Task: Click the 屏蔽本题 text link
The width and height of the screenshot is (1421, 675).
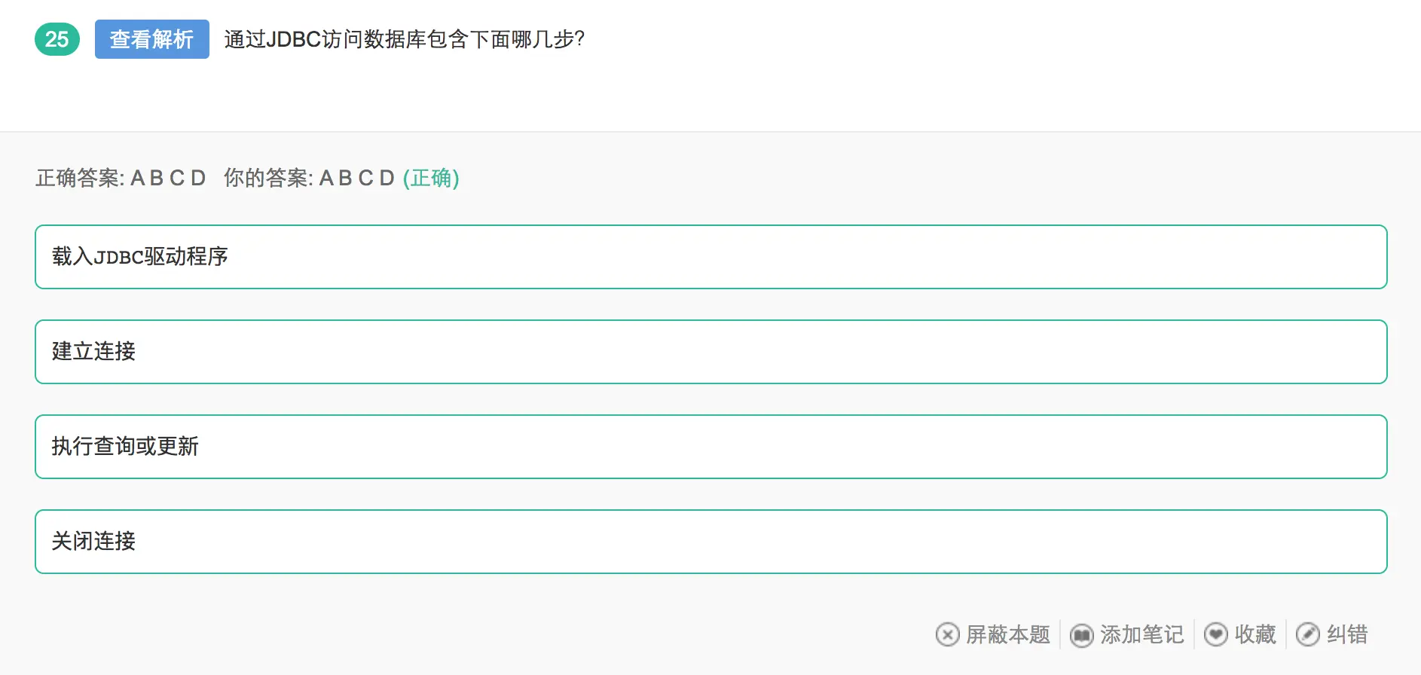Action: [1008, 634]
